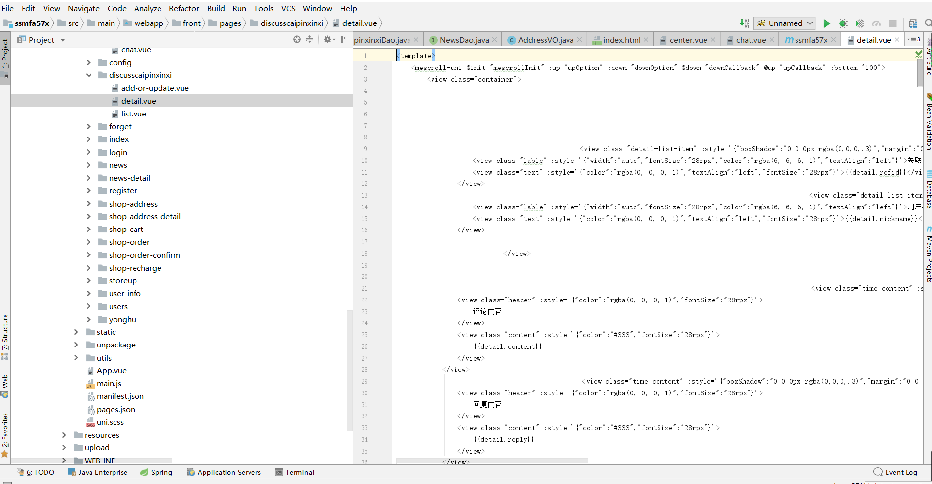Viewport: 932px width, 484px height.
Task: Open the Java Enterprise tool window
Action: (x=98, y=472)
